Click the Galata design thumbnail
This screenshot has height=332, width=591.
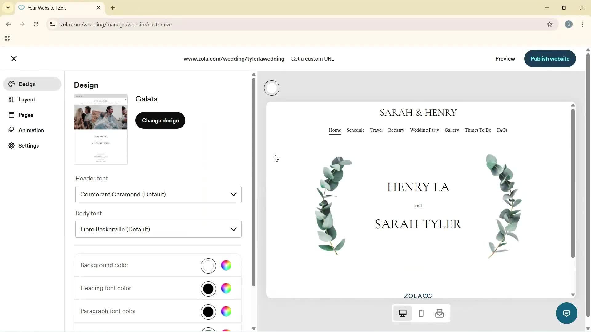pos(100,129)
